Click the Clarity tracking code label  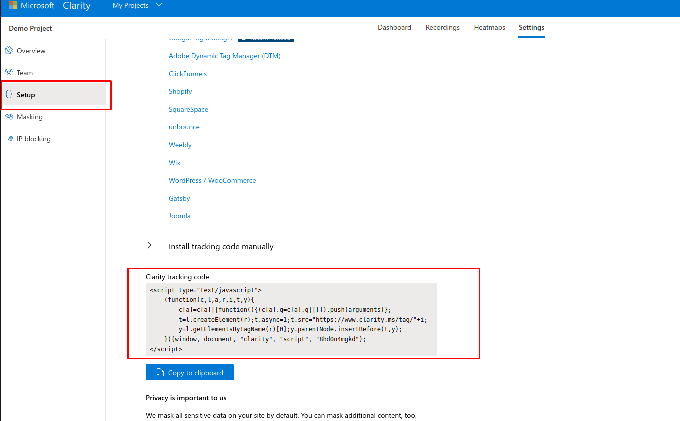point(177,277)
